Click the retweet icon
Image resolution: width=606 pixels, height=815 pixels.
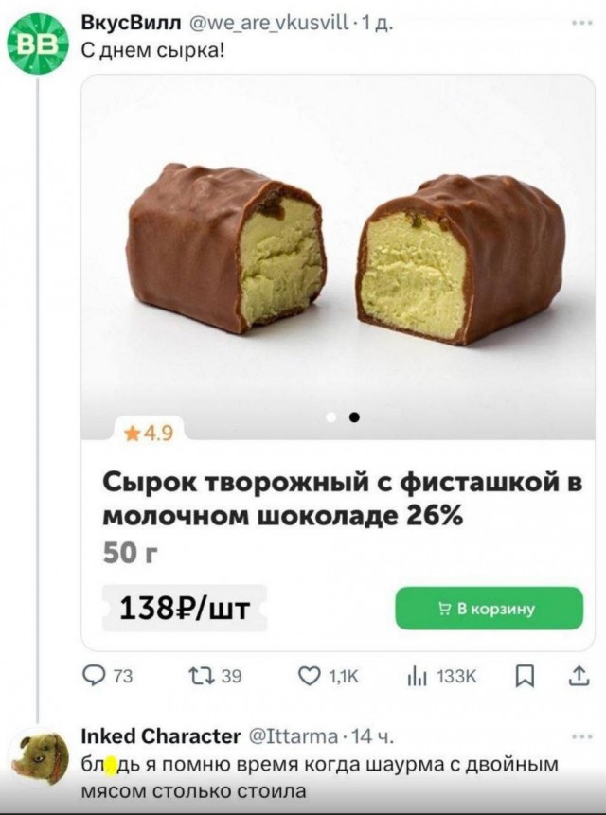[202, 674]
